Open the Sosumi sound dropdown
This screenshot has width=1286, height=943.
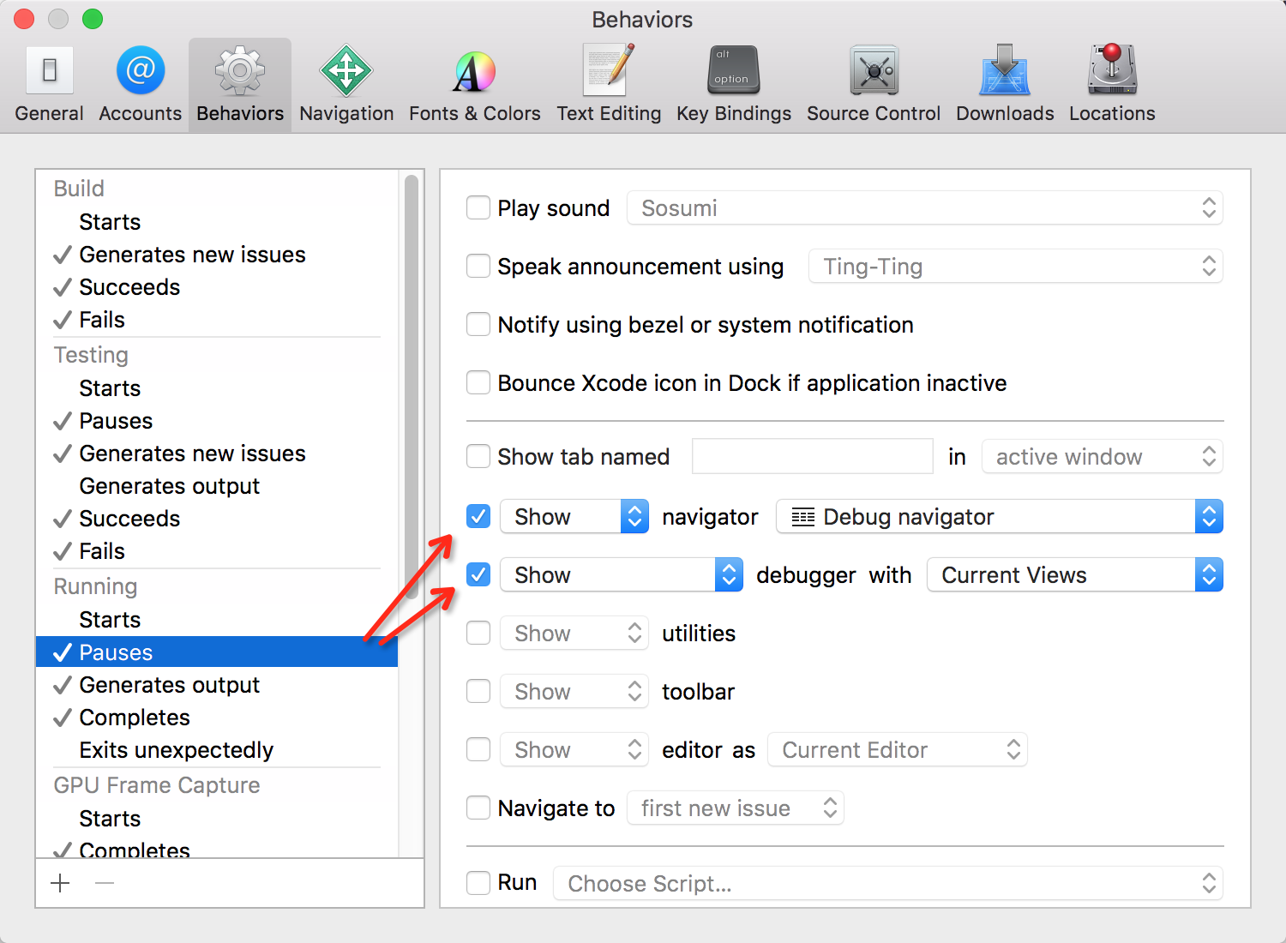pyautogui.click(x=925, y=207)
